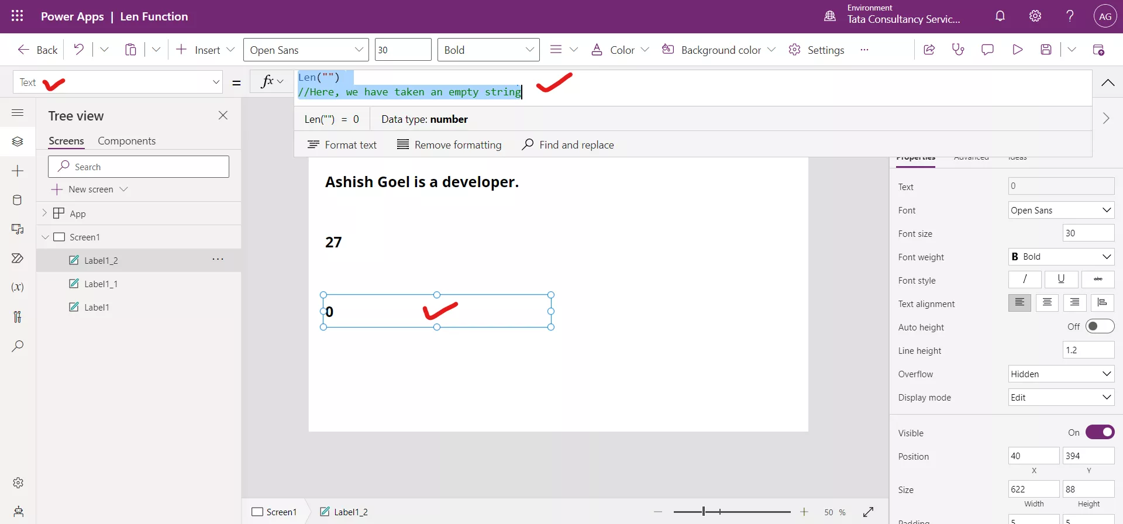1123x524 pixels.
Task: Open the Bold font weight dropdown in toolbar
Action: click(488, 50)
